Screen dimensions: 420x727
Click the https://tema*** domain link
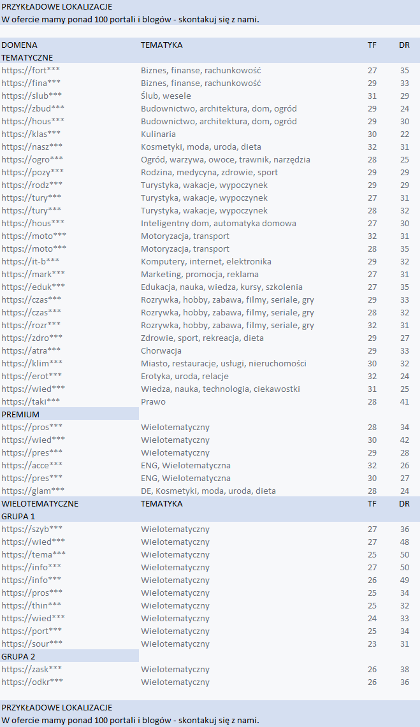point(33,554)
